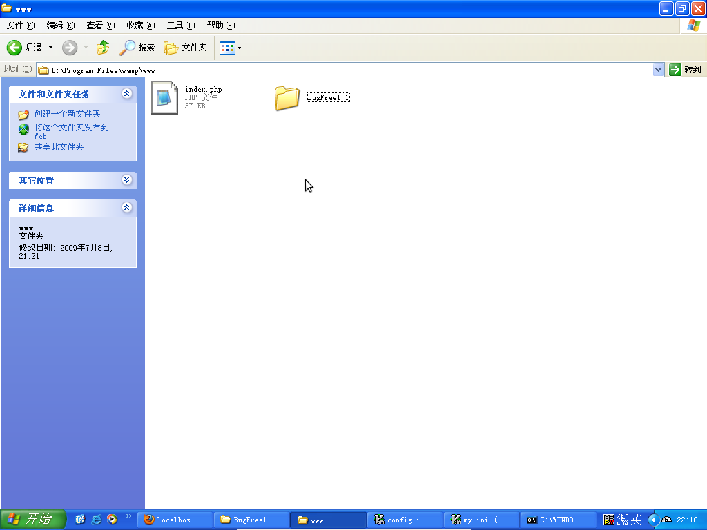Viewport: 707px width, 530px height.
Task: Switch to the localhos... Firefox taskbar button
Action: (175, 520)
